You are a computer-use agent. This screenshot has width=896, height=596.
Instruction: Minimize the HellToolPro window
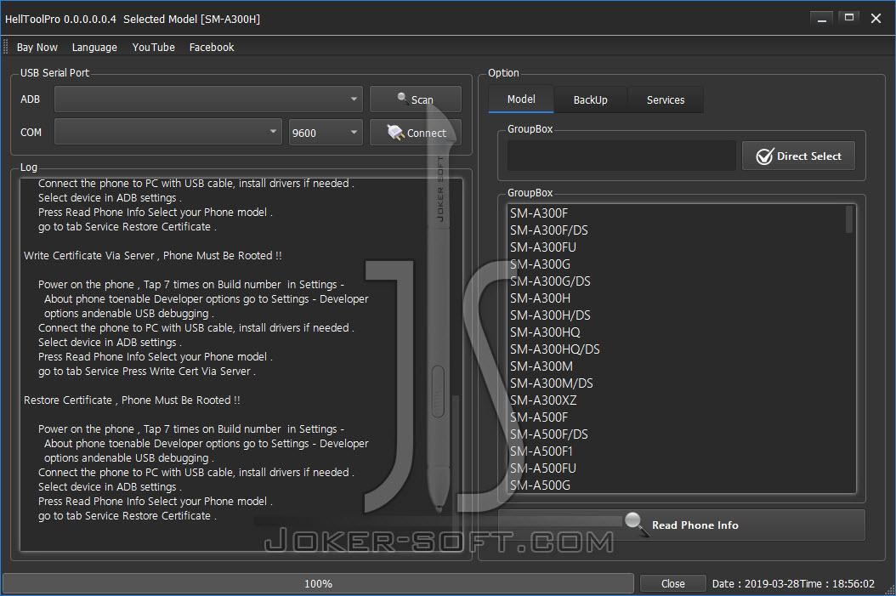pos(822,19)
